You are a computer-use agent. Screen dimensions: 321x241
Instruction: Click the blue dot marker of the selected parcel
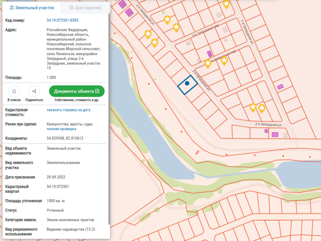pyautogui.click(x=187, y=84)
